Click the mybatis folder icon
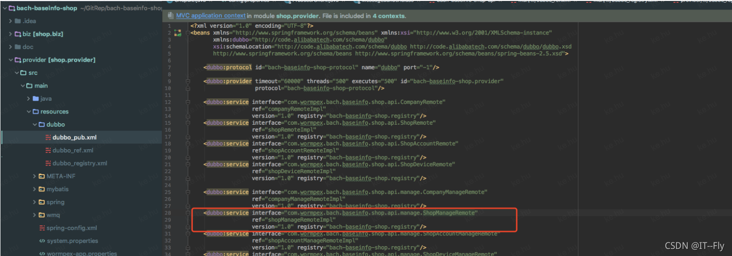Image resolution: width=732 pixels, height=256 pixels. pos(41,189)
